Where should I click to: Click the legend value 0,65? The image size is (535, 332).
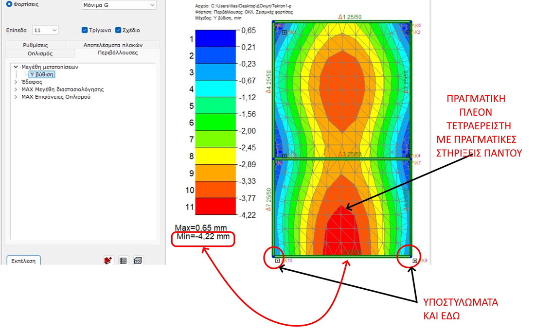pos(248,30)
